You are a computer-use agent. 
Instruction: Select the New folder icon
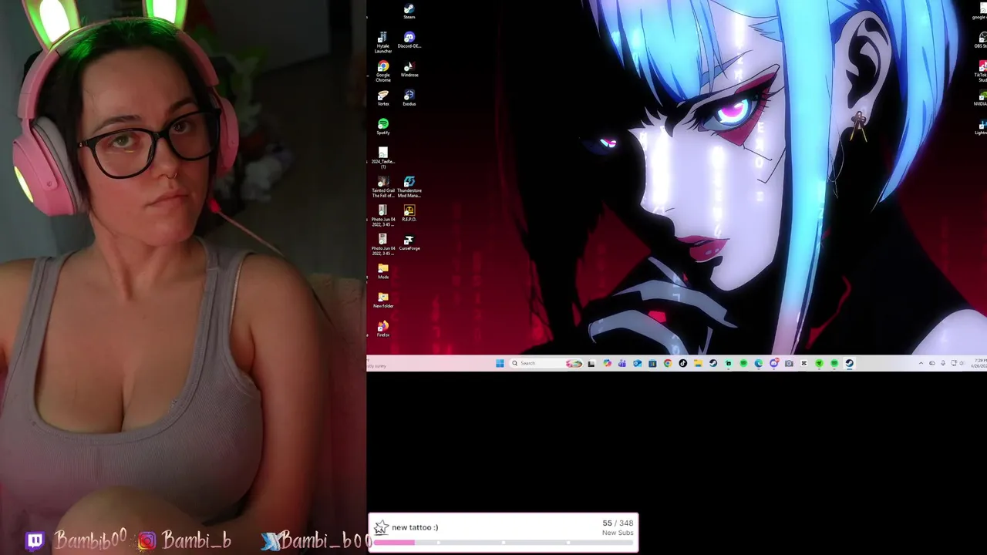click(x=382, y=300)
